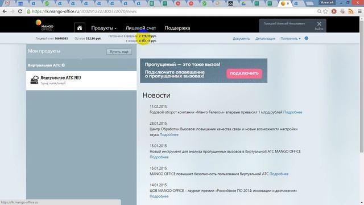Click the Остаток 532,86 руб. balance text

(88, 39)
